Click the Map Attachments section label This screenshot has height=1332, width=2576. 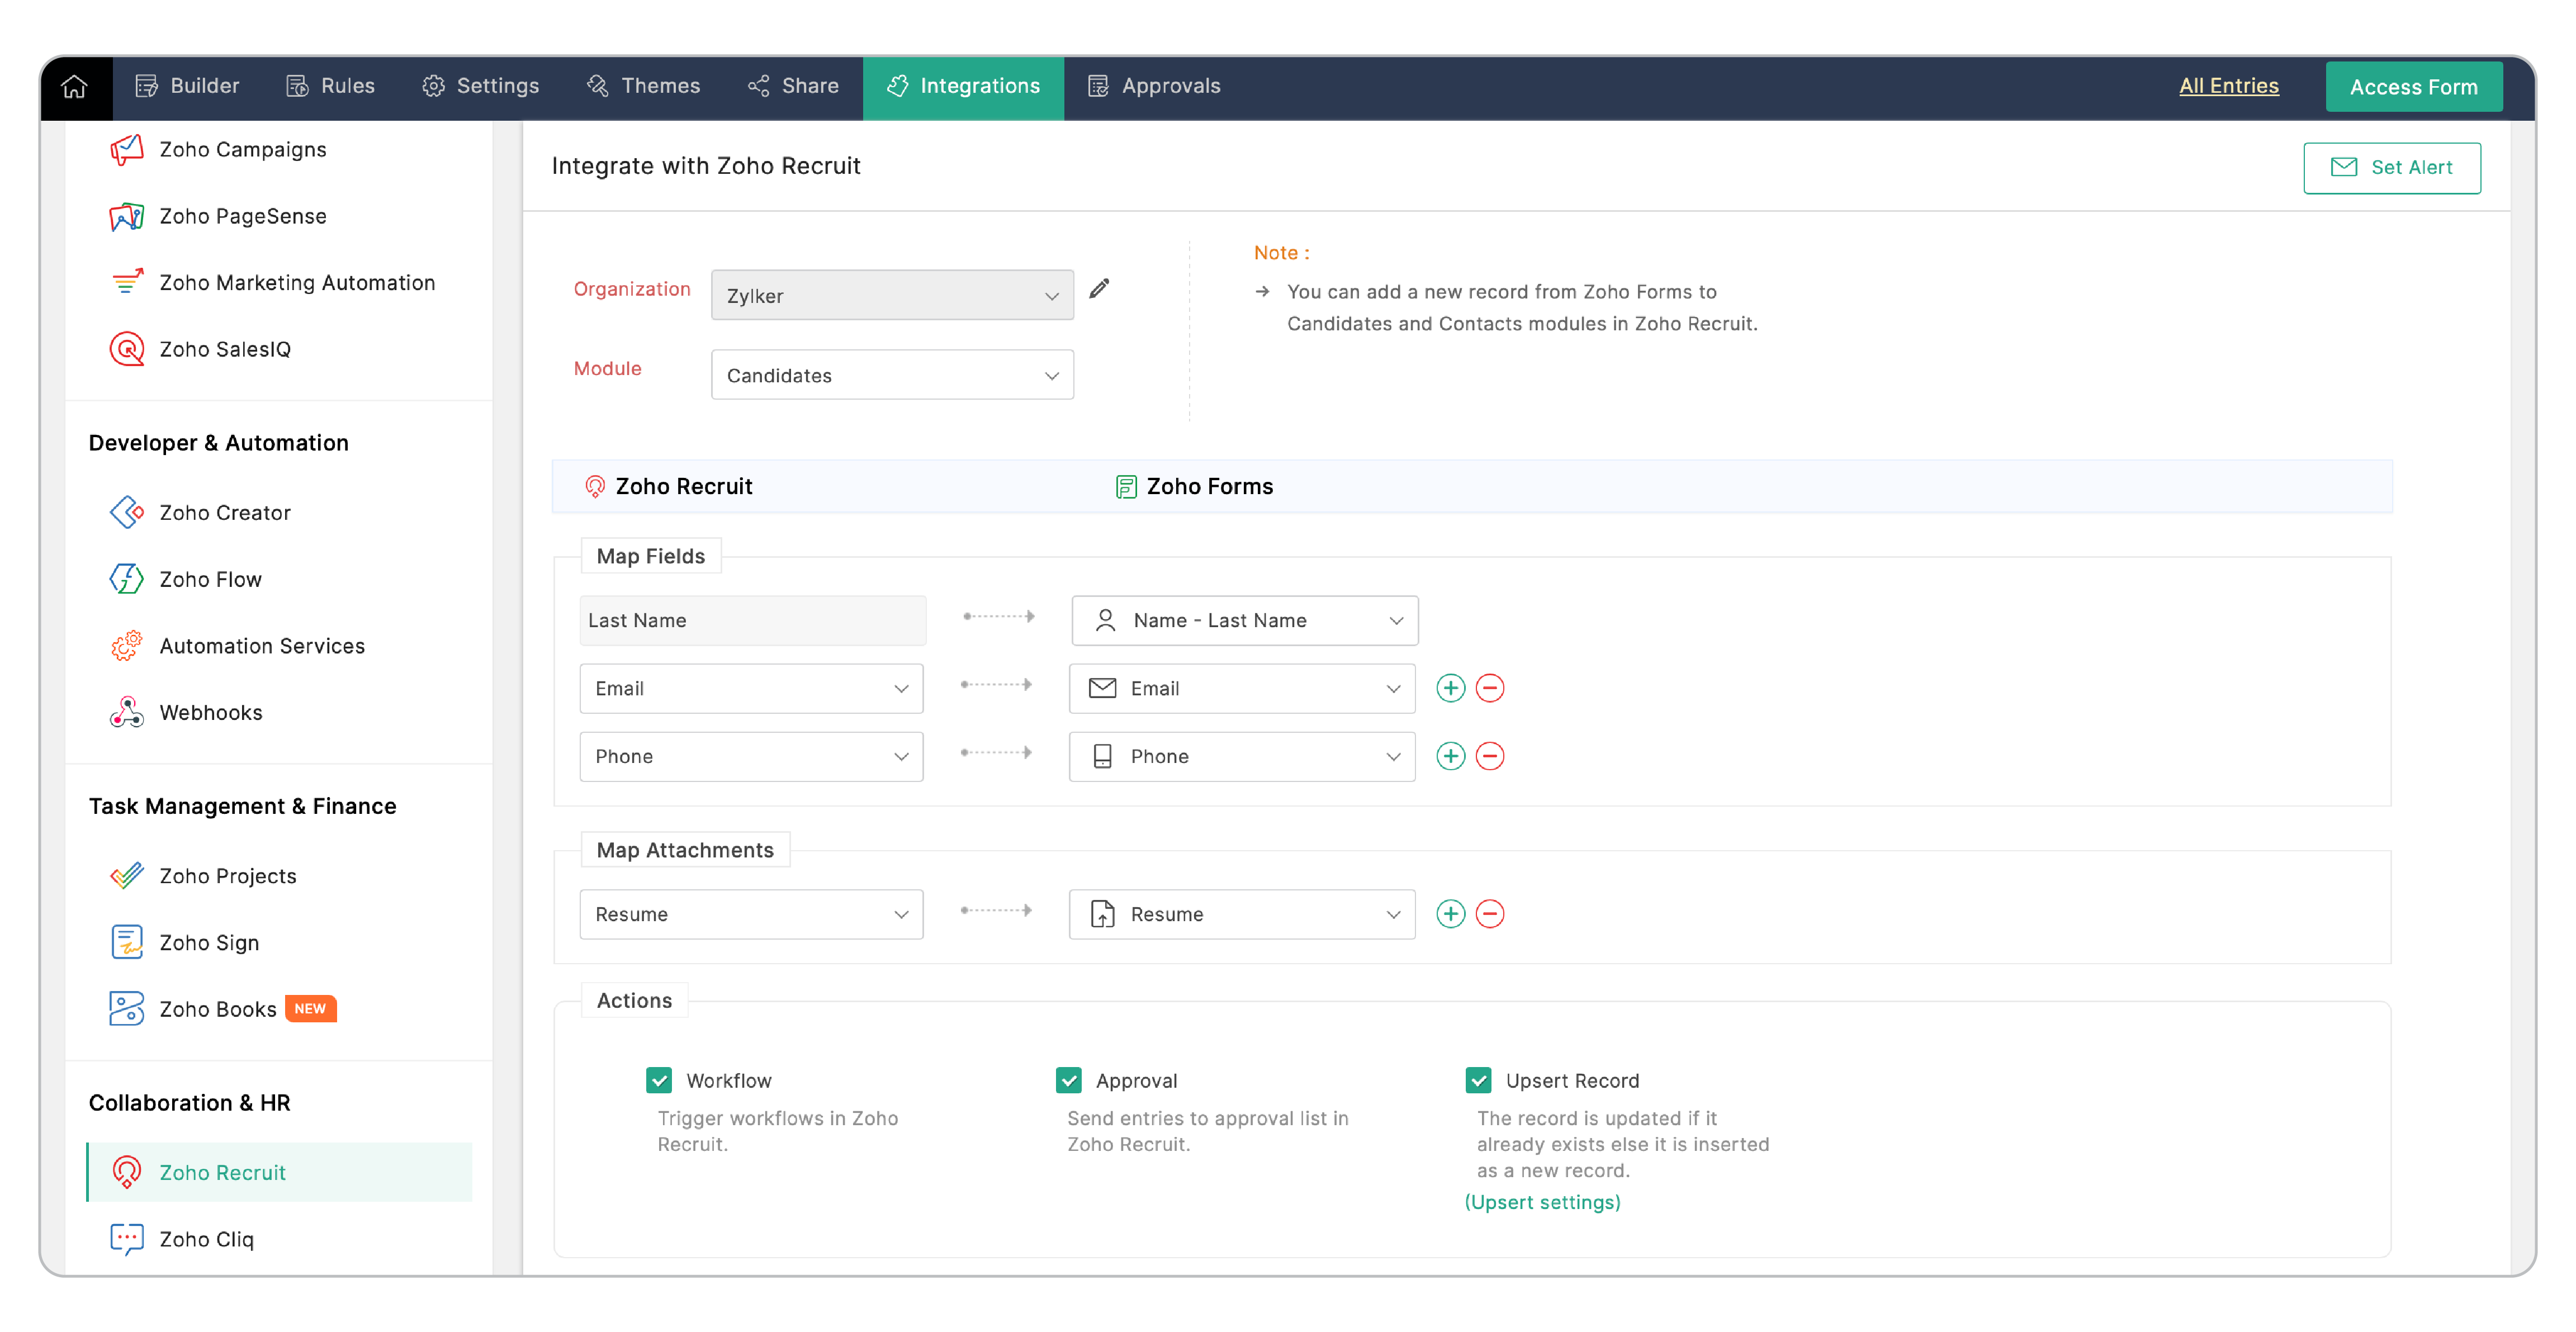685,850
